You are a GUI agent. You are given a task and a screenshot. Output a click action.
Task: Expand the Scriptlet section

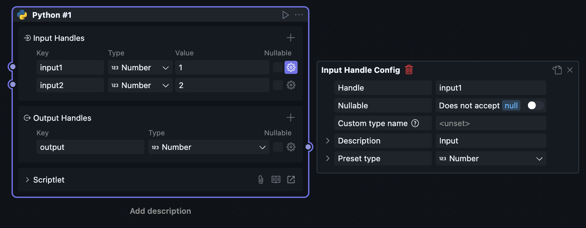tap(27, 180)
